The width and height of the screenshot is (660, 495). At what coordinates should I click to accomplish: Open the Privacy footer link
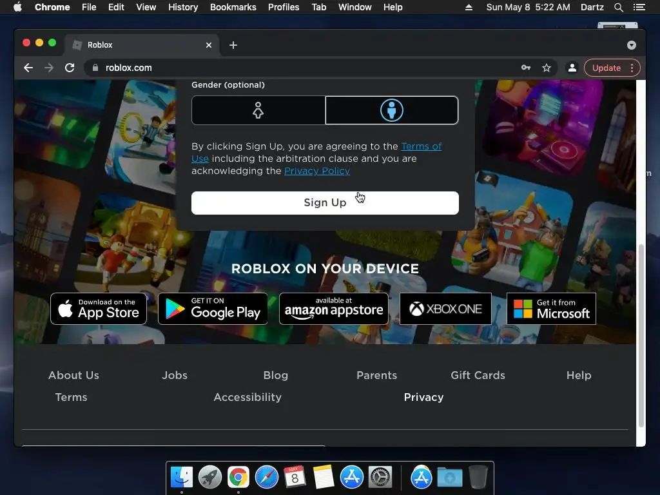[x=423, y=397]
